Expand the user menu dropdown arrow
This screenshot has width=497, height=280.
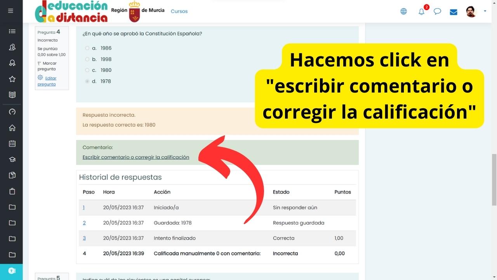pyautogui.click(x=485, y=11)
